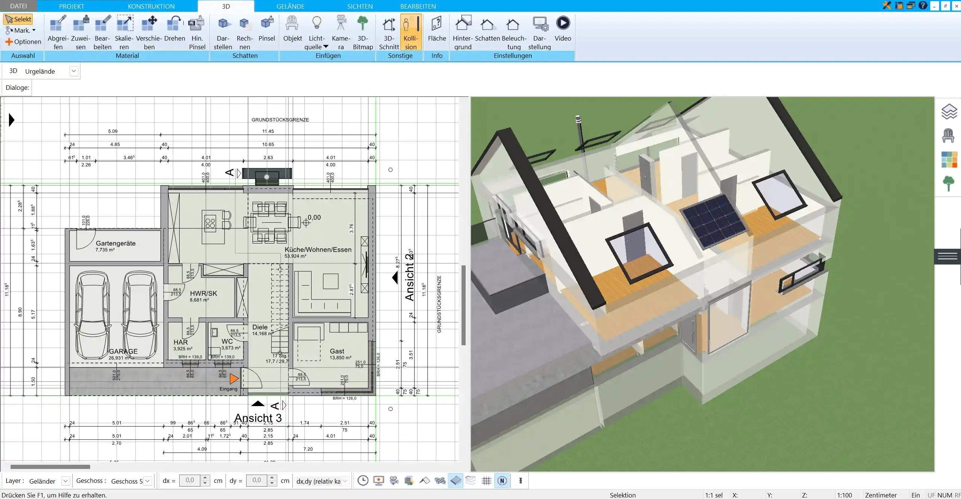Open the layers stack icon in right sidebar
The image size is (961, 499).
(949, 112)
